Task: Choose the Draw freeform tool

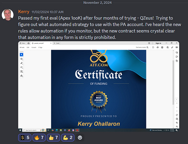Action: click(21, 67)
